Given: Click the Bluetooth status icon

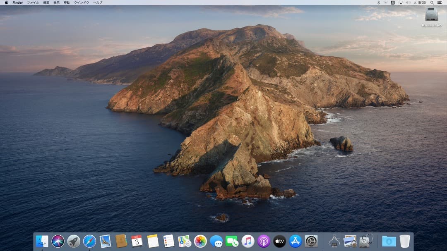Looking at the screenshot, I should tap(379, 2).
